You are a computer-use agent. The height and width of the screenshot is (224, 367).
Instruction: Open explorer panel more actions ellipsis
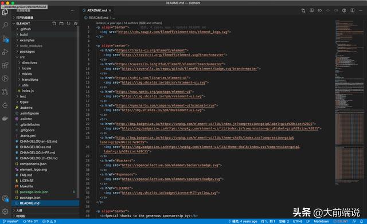(x=73, y=10)
